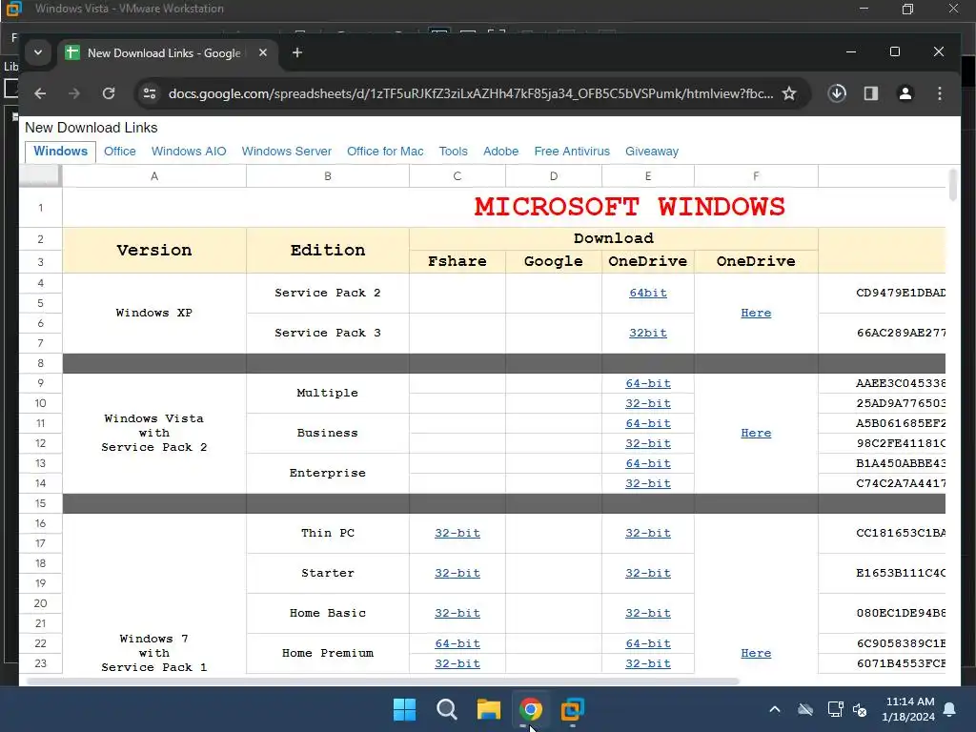Click the MICROSOFT WINDOWS title cell
The height and width of the screenshot is (732, 976).
pyautogui.click(x=629, y=207)
